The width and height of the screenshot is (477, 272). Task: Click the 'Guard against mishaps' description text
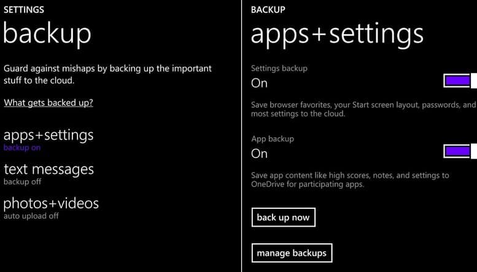coord(107,74)
